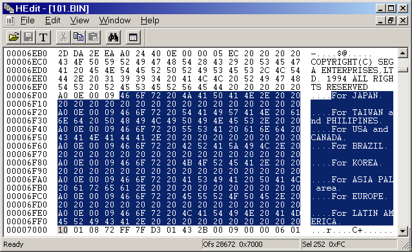Select the T text mode icon
The width and height of the screenshot is (412, 252).
click(x=43, y=37)
